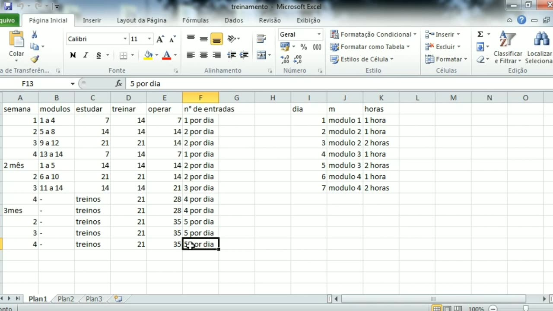The image size is (553, 311).
Task: Open the Geral number format dropdown
Action: pos(319,35)
